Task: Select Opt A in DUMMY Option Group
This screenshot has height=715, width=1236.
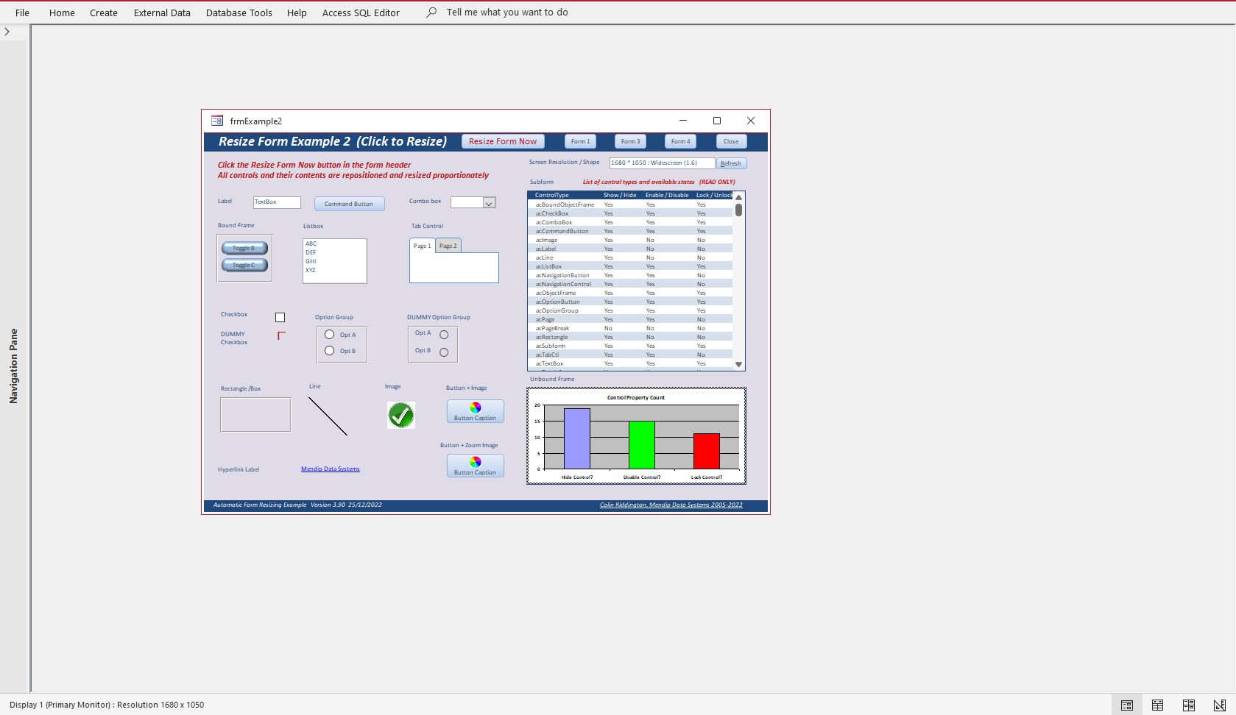Action: [x=444, y=335]
